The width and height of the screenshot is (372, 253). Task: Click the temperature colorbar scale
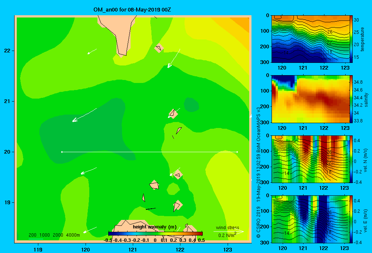tap(351, 39)
